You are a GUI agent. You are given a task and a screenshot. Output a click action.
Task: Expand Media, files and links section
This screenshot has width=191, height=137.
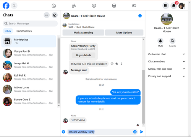pos(167,69)
